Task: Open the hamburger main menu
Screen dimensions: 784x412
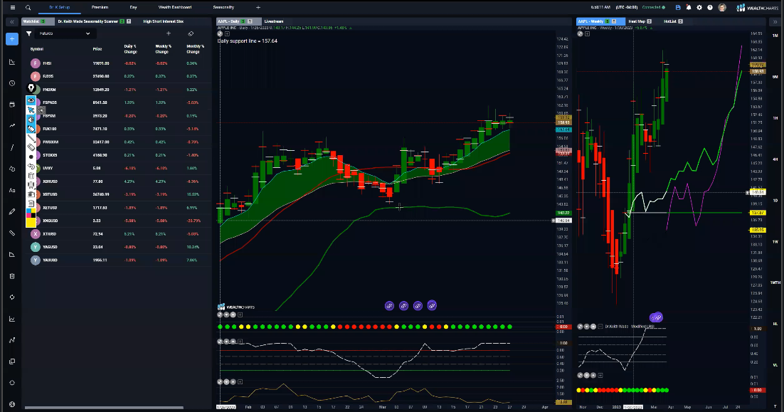Action: [13, 8]
